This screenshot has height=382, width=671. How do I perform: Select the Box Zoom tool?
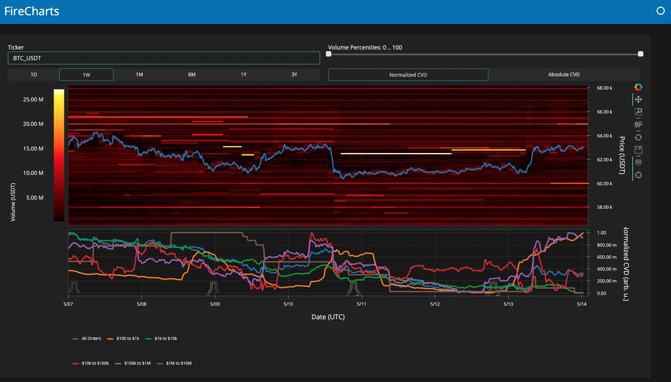point(638,112)
